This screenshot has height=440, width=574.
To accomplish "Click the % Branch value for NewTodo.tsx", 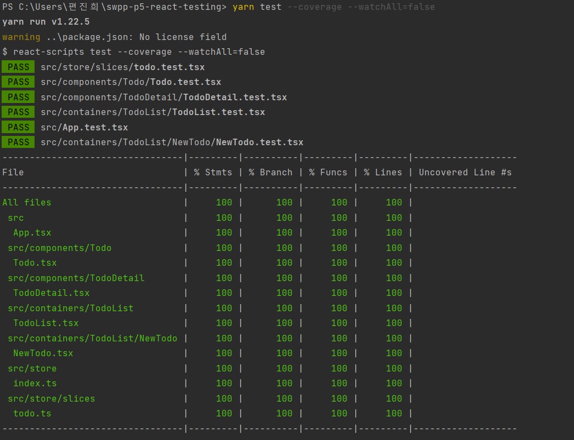I will click(x=285, y=353).
